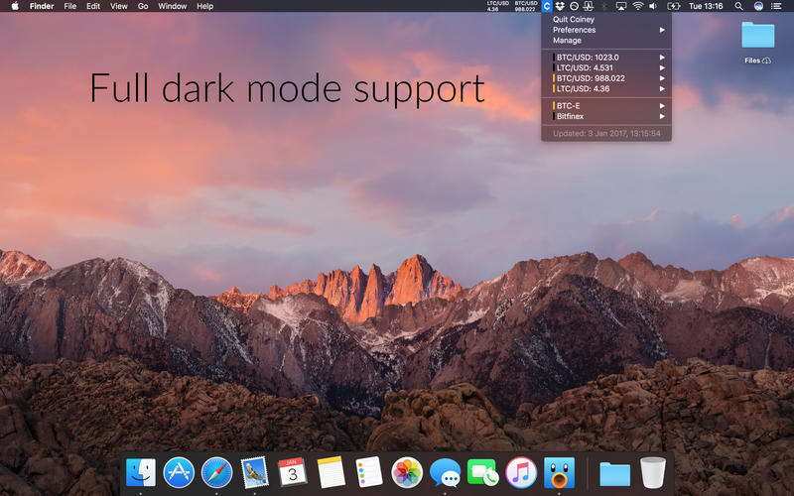Expand the LTC/USD: 4.36 entry
Viewport: 794px width, 496px height.
[x=606, y=89]
